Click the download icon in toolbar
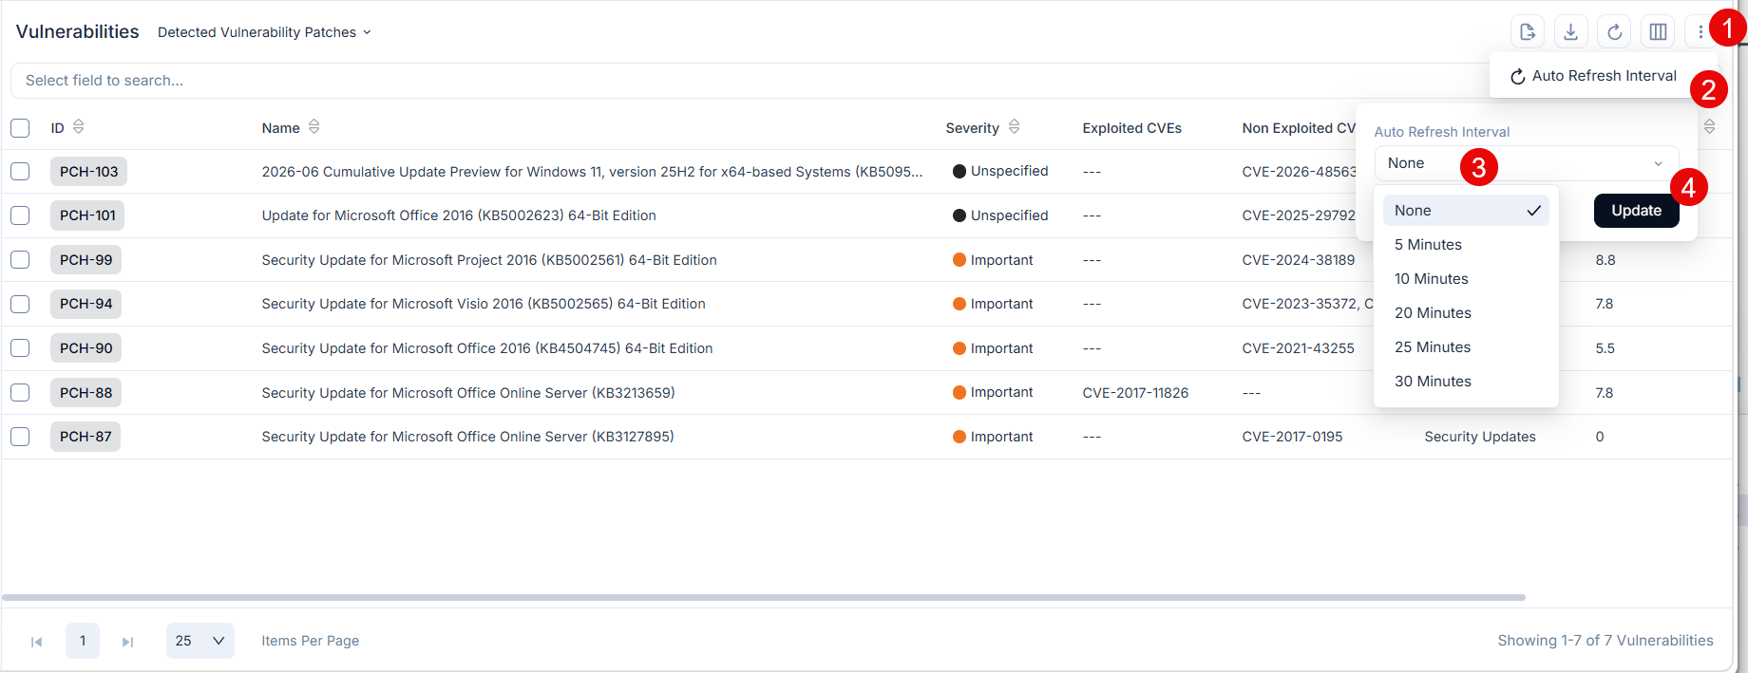The width and height of the screenshot is (1748, 673). 1570,31
